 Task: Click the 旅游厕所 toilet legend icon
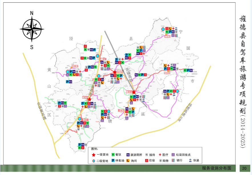pyautogui.click(x=128, y=155)
